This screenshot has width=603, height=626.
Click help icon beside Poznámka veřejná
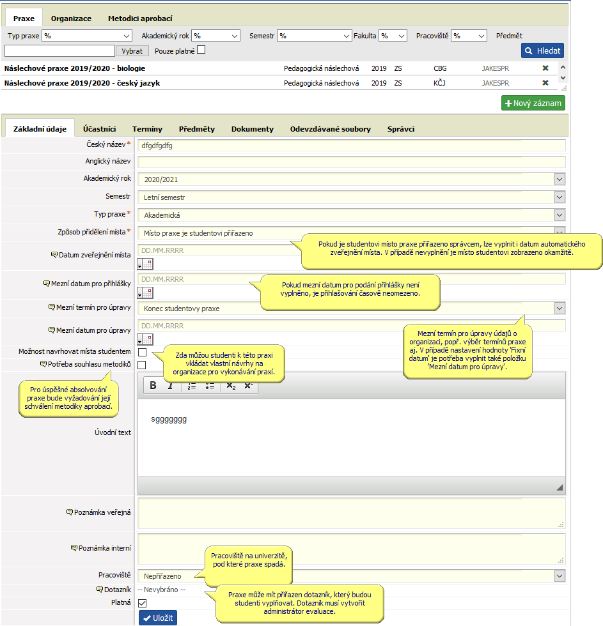pos(70,512)
